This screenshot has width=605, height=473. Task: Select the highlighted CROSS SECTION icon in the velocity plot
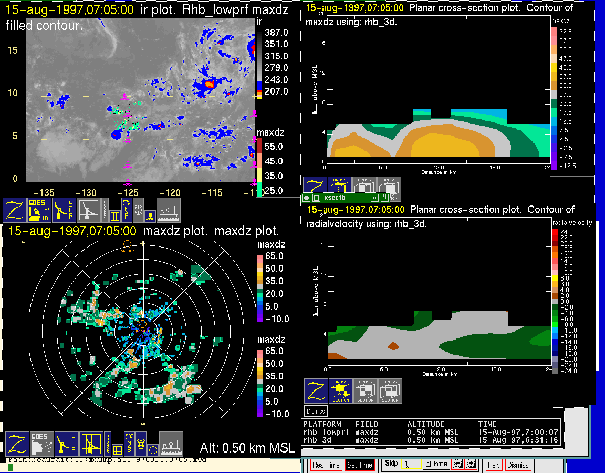point(341,391)
